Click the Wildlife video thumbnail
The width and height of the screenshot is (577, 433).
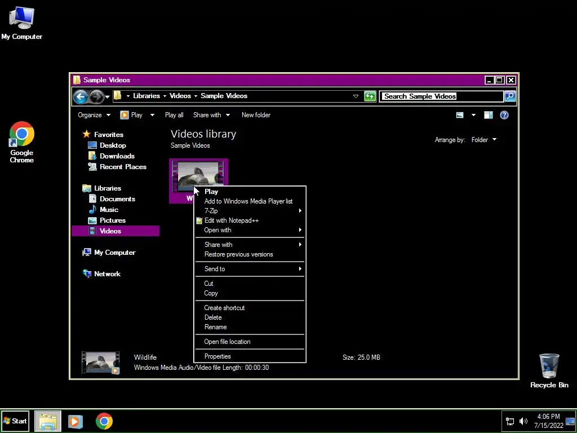coord(198,175)
